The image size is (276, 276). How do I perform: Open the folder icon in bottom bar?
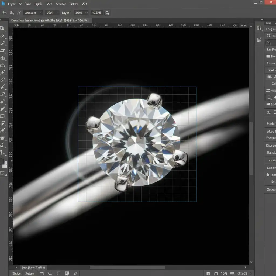[x=42, y=273]
